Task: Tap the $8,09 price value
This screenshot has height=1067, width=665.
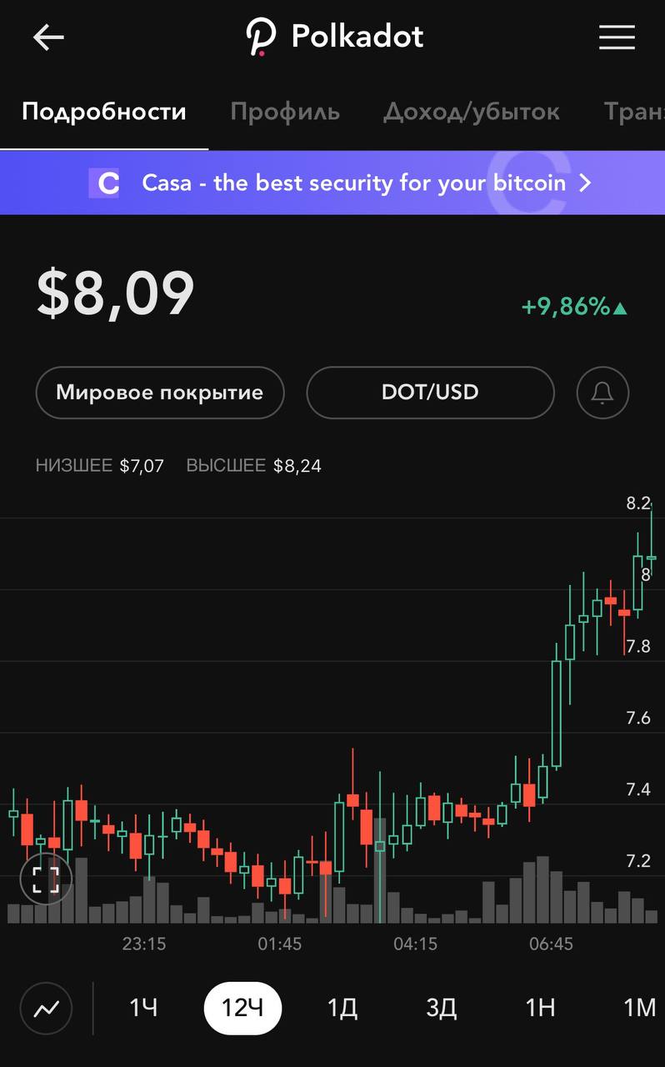Action: click(x=115, y=293)
